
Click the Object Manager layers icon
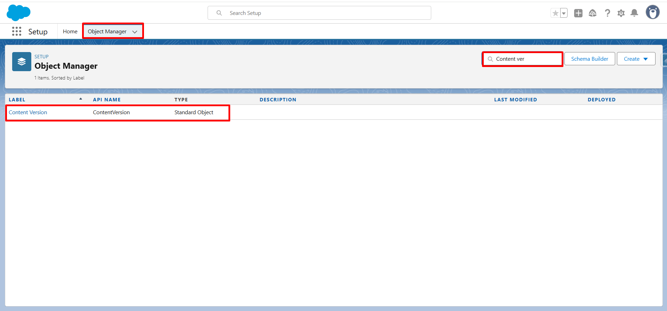point(22,62)
